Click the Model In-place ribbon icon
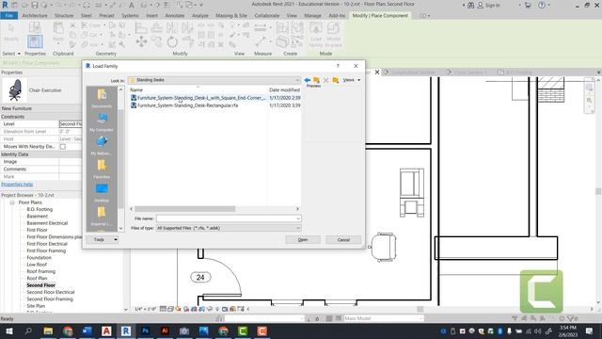602x339 pixels. click(333, 34)
